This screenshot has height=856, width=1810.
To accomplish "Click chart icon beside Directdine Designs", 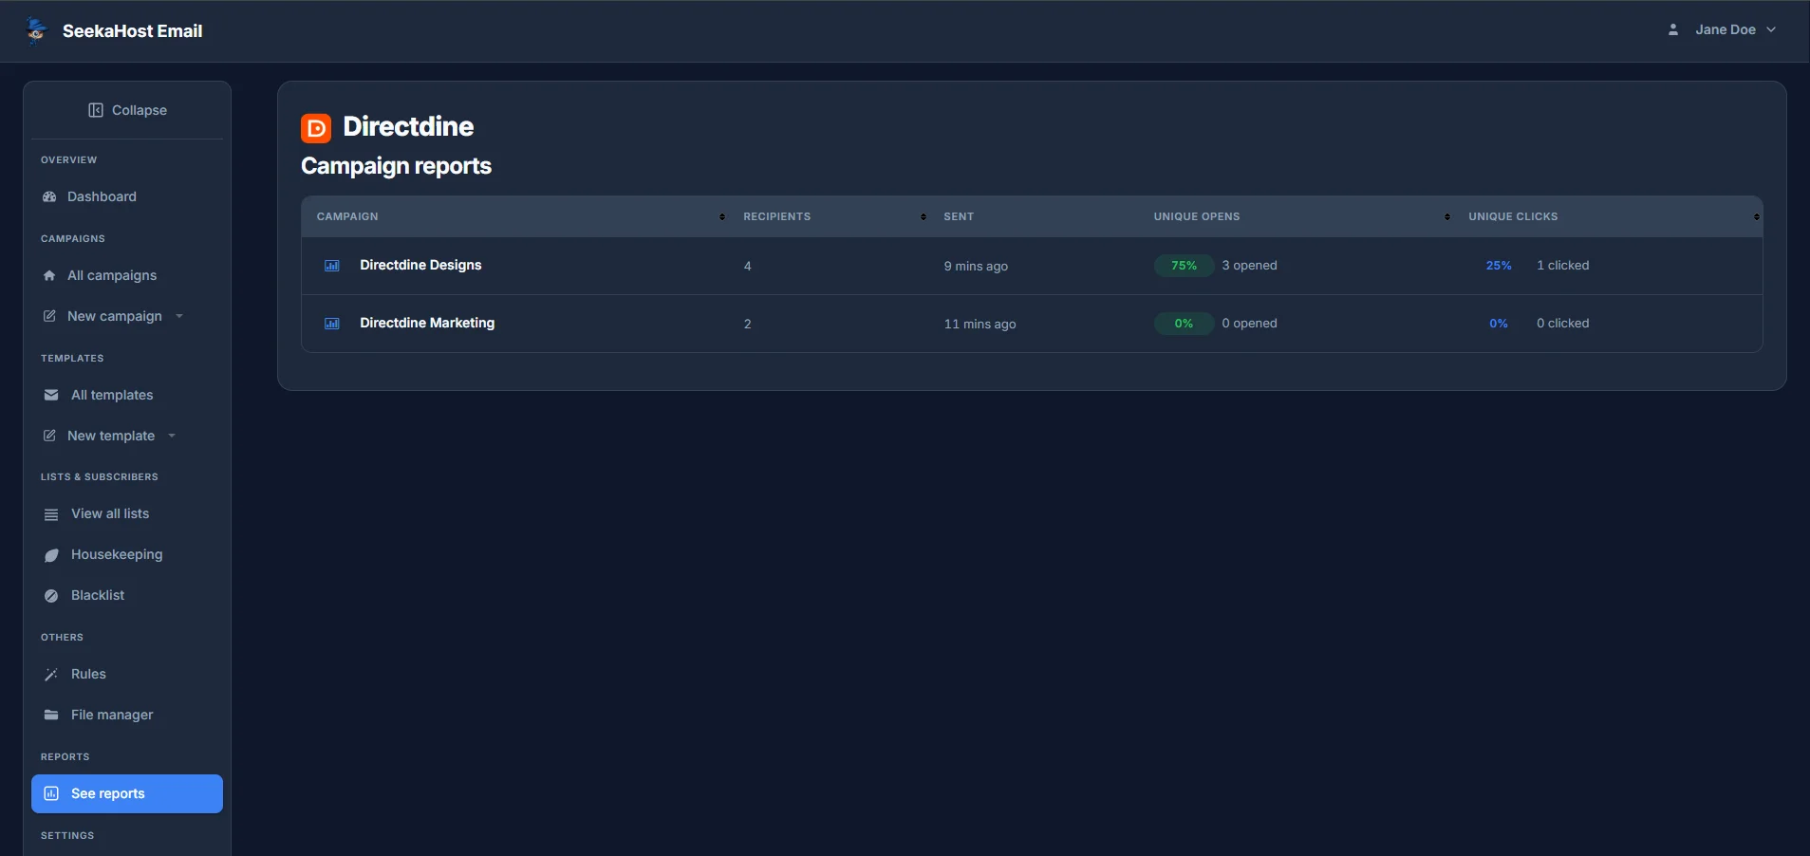I will pyautogui.click(x=332, y=266).
